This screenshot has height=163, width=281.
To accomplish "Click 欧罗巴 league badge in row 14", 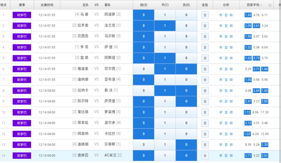I will [22, 155].
